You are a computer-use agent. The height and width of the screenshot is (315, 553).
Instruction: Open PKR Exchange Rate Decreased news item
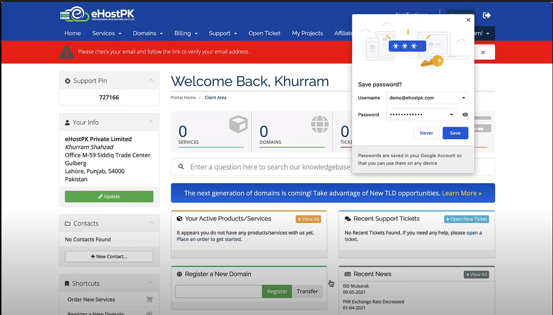[374, 302]
